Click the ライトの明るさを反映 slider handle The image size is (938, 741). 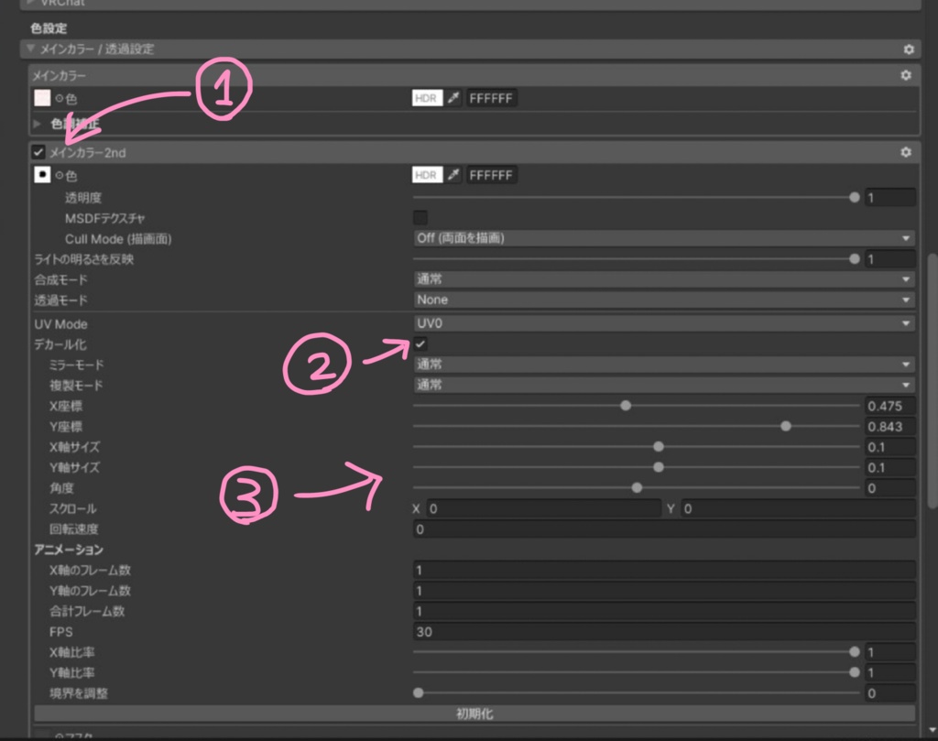click(855, 258)
